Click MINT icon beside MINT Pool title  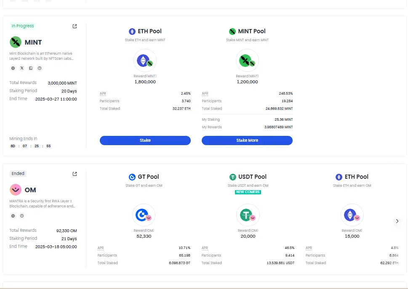232,32
